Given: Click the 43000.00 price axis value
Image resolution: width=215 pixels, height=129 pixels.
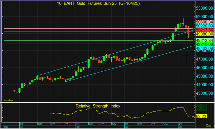Looking at the screenshot, I should click(x=204, y=93).
